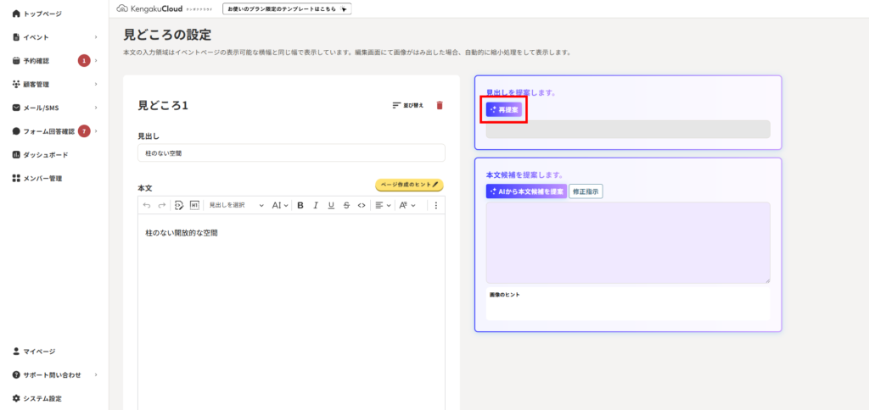869x410 pixels.
Task: Toggle bold formatting in the editor
Action: point(300,205)
